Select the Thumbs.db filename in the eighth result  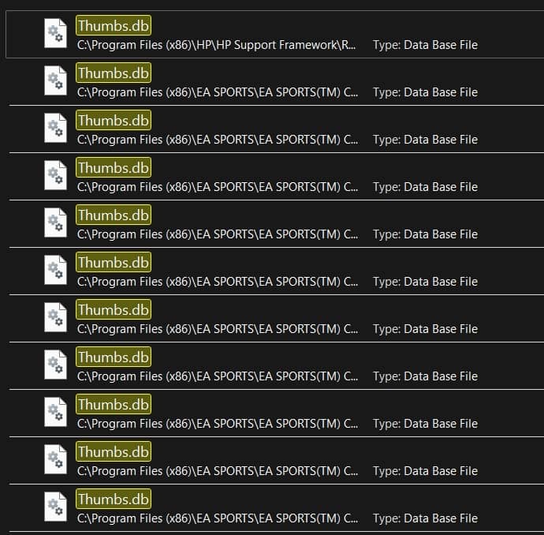[114, 357]
